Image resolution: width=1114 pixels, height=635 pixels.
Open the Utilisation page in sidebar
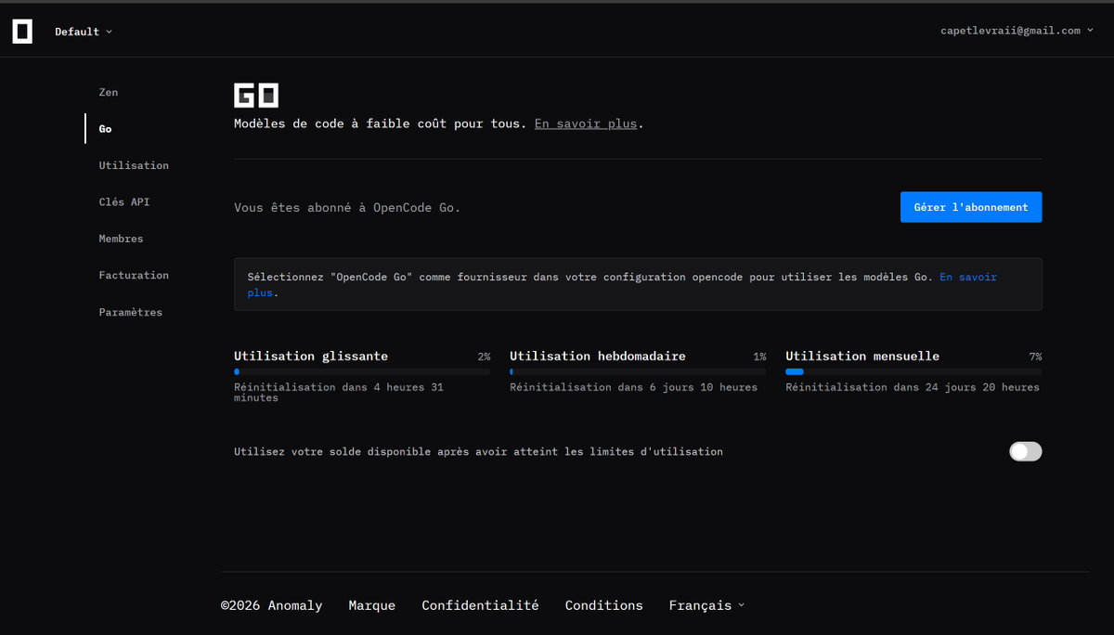click(134, 165)
